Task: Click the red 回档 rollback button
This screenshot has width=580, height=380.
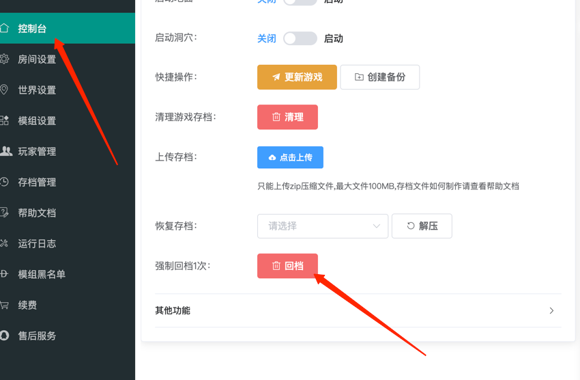Action: pyautogui.click(x=287, y=266)
